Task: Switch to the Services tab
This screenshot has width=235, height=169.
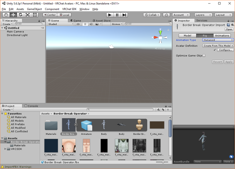Action: (x=202, y=20)
